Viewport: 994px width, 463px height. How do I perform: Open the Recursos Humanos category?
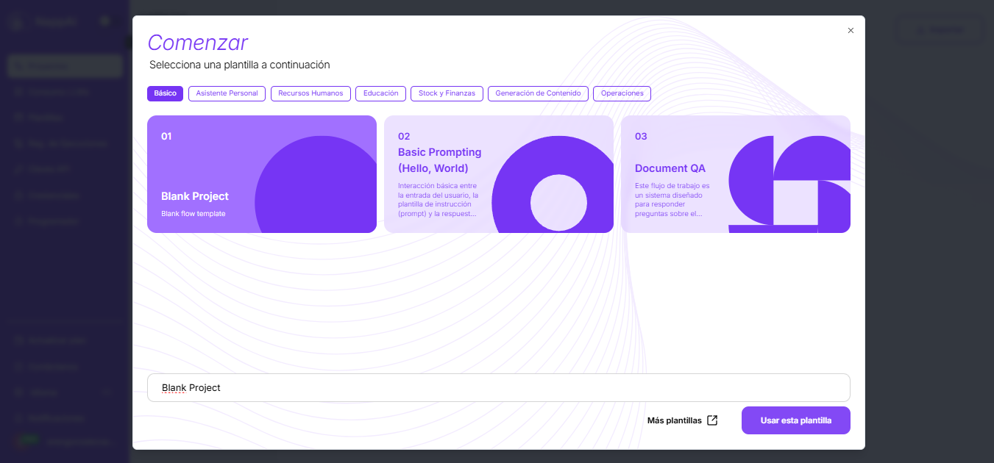[x=310, y=93]
